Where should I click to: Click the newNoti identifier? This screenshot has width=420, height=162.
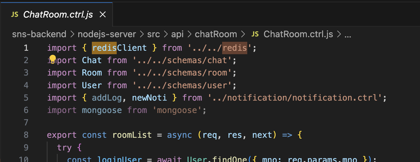click(x=149, y=98)
